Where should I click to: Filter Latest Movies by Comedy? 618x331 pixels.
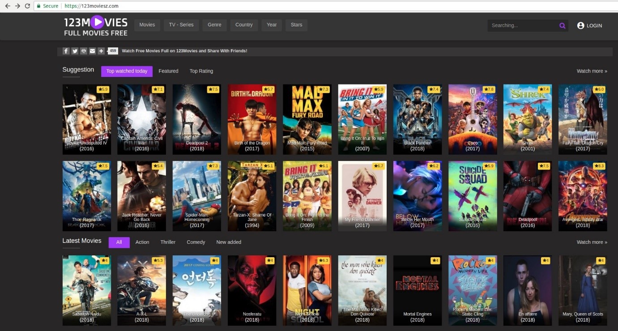tap(196, 242)
